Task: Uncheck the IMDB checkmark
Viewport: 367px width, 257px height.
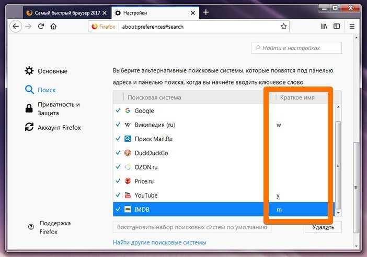Action: (x=118, y=209)
